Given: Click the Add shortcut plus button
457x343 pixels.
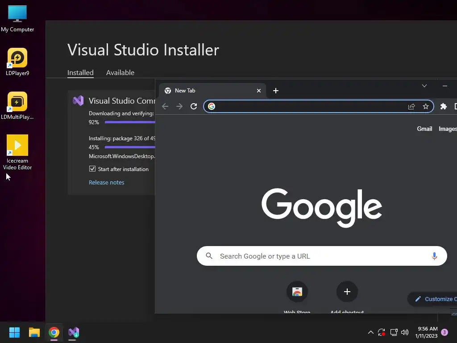Looking at the screenshot, I should (x=347, y=292).
